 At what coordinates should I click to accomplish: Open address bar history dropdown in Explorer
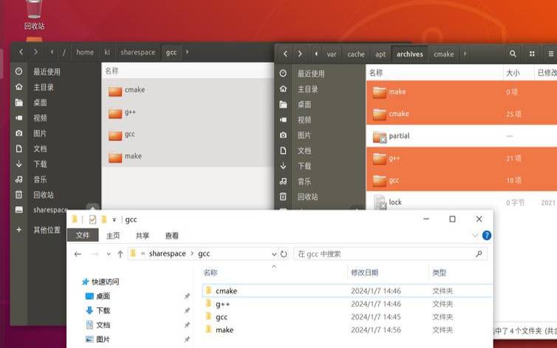click(x=273, y=254)
